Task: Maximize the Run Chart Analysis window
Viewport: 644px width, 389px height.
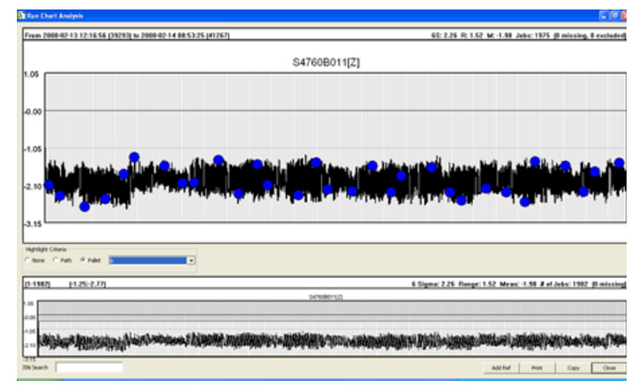Action: click(x=614, y=15)
